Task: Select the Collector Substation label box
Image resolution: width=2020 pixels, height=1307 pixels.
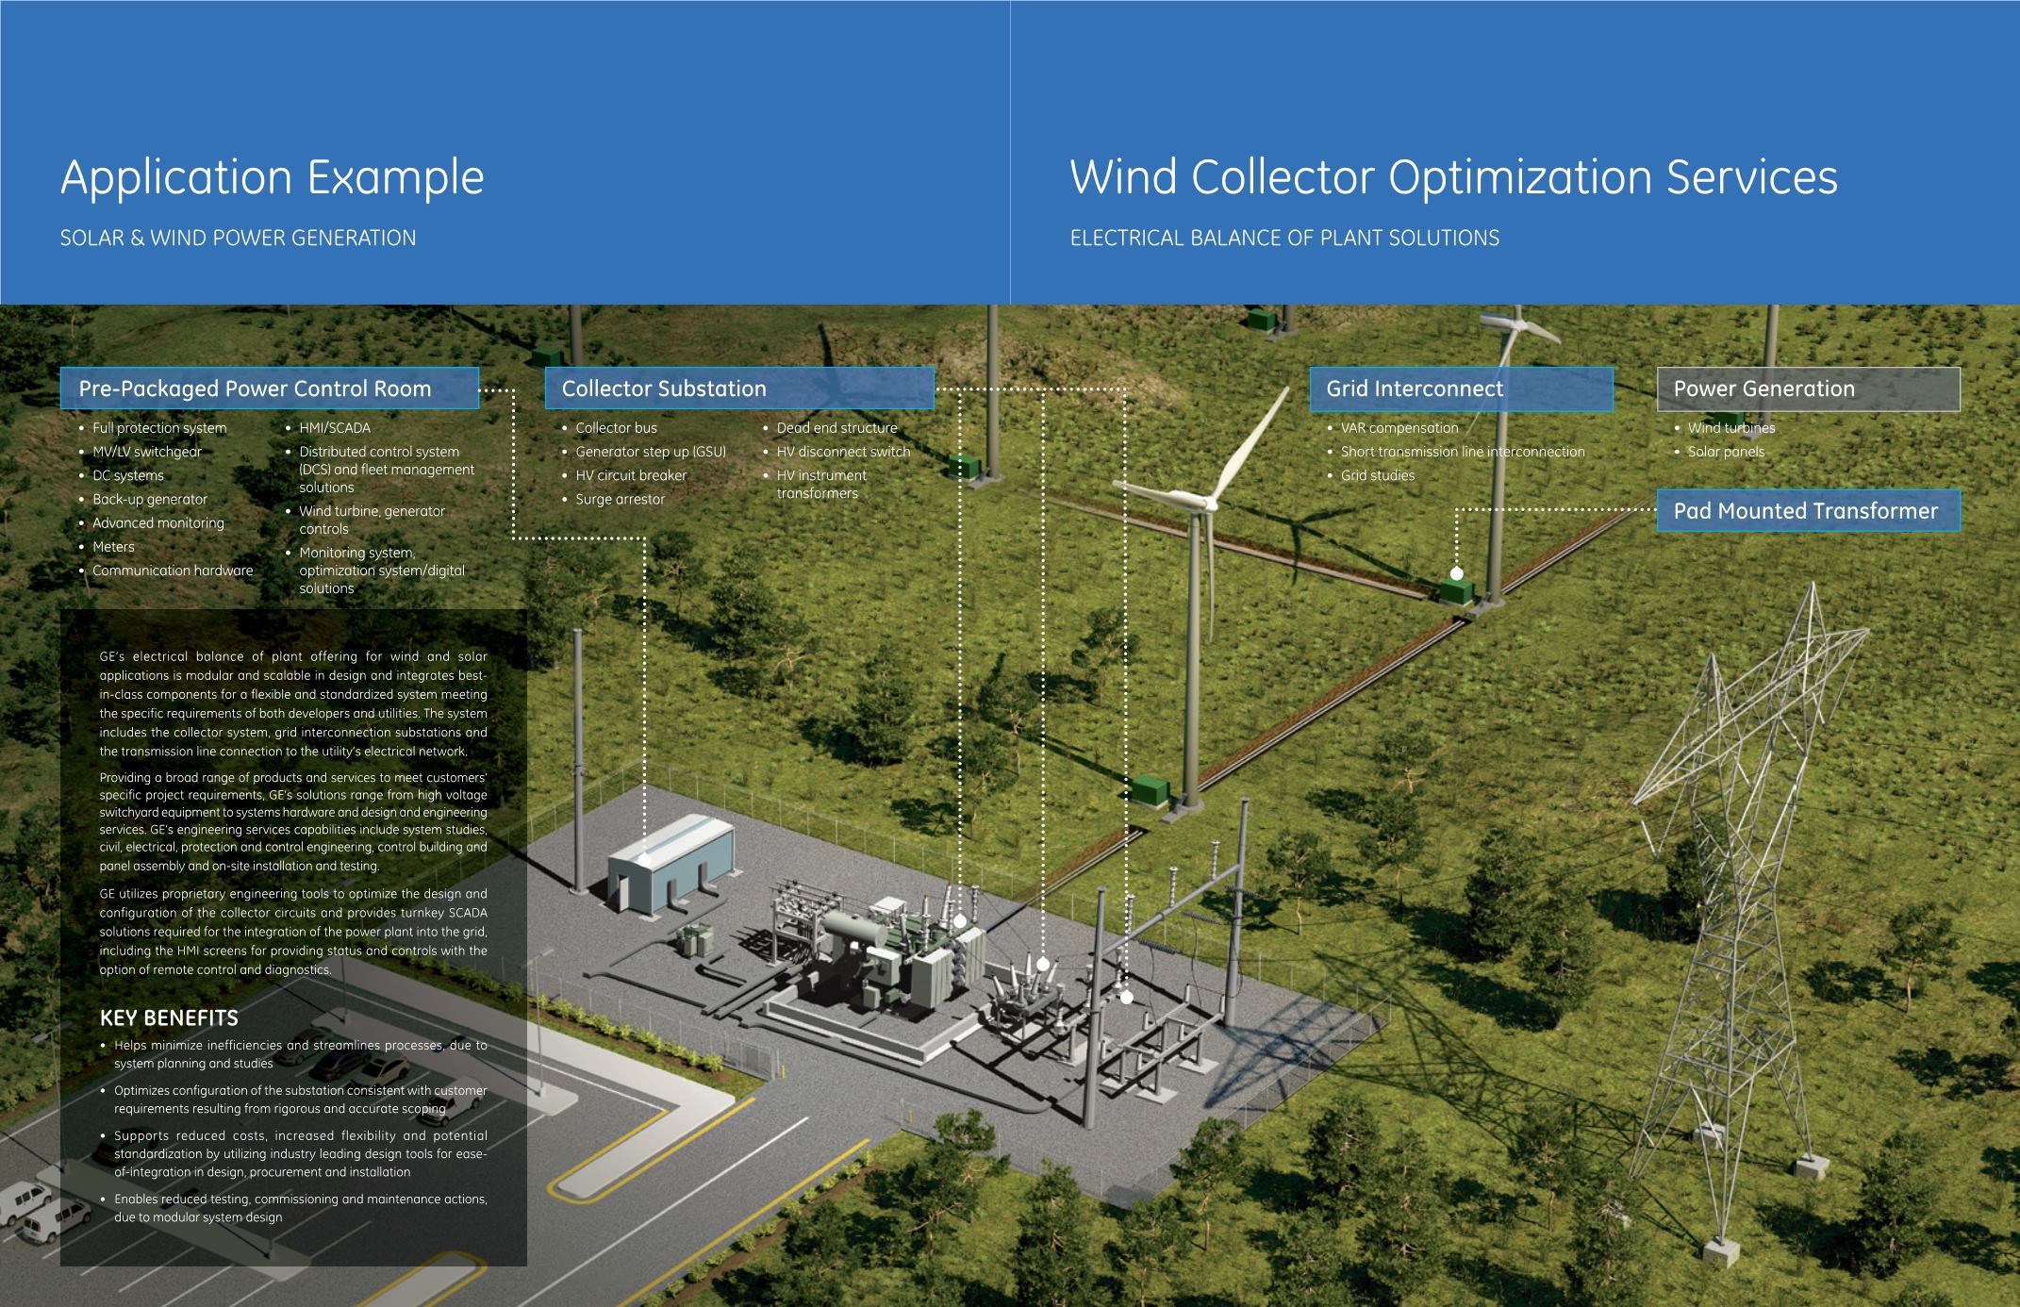Action: 739,389
